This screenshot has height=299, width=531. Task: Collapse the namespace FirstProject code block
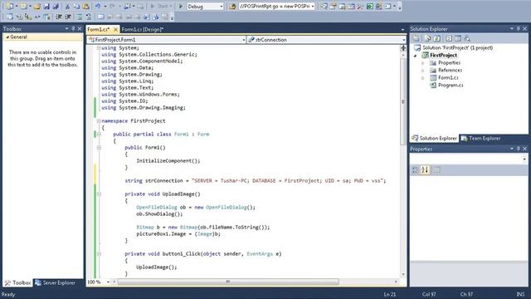tap(99, 121)
